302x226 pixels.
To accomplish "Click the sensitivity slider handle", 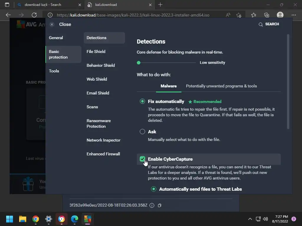I will (x=139, y=63).
